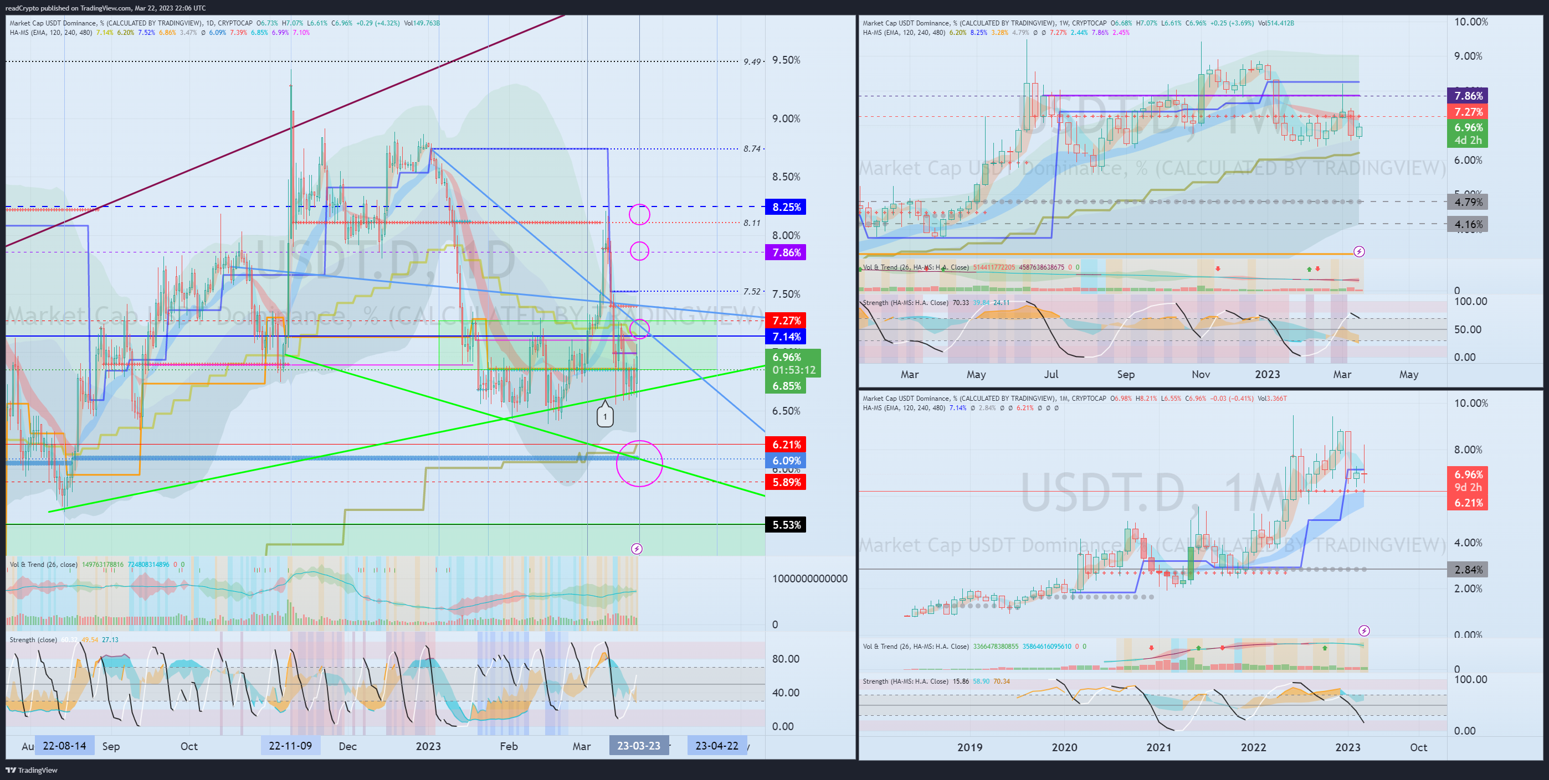Click the 2021 label on the monthly chart time axis
1549x780 pixels.
pyautogui.click(x=1158, y=747)
